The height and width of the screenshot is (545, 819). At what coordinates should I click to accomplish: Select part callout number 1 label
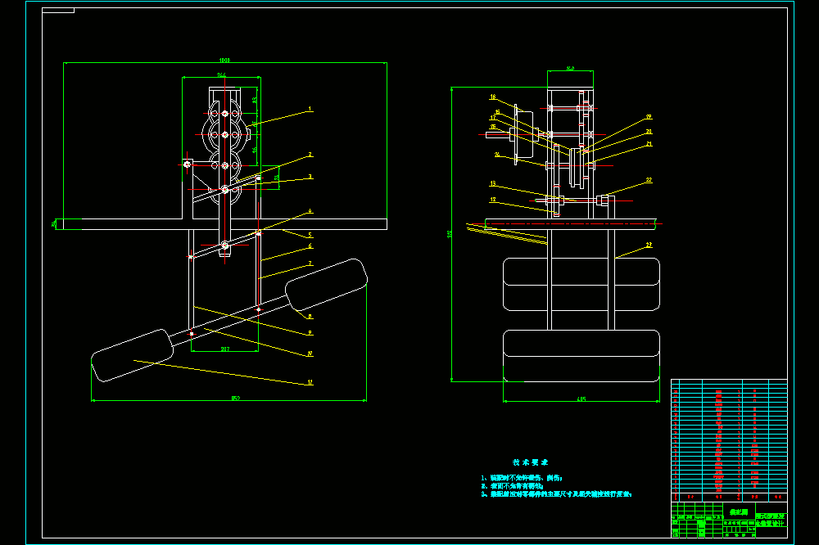pos(310,109)
